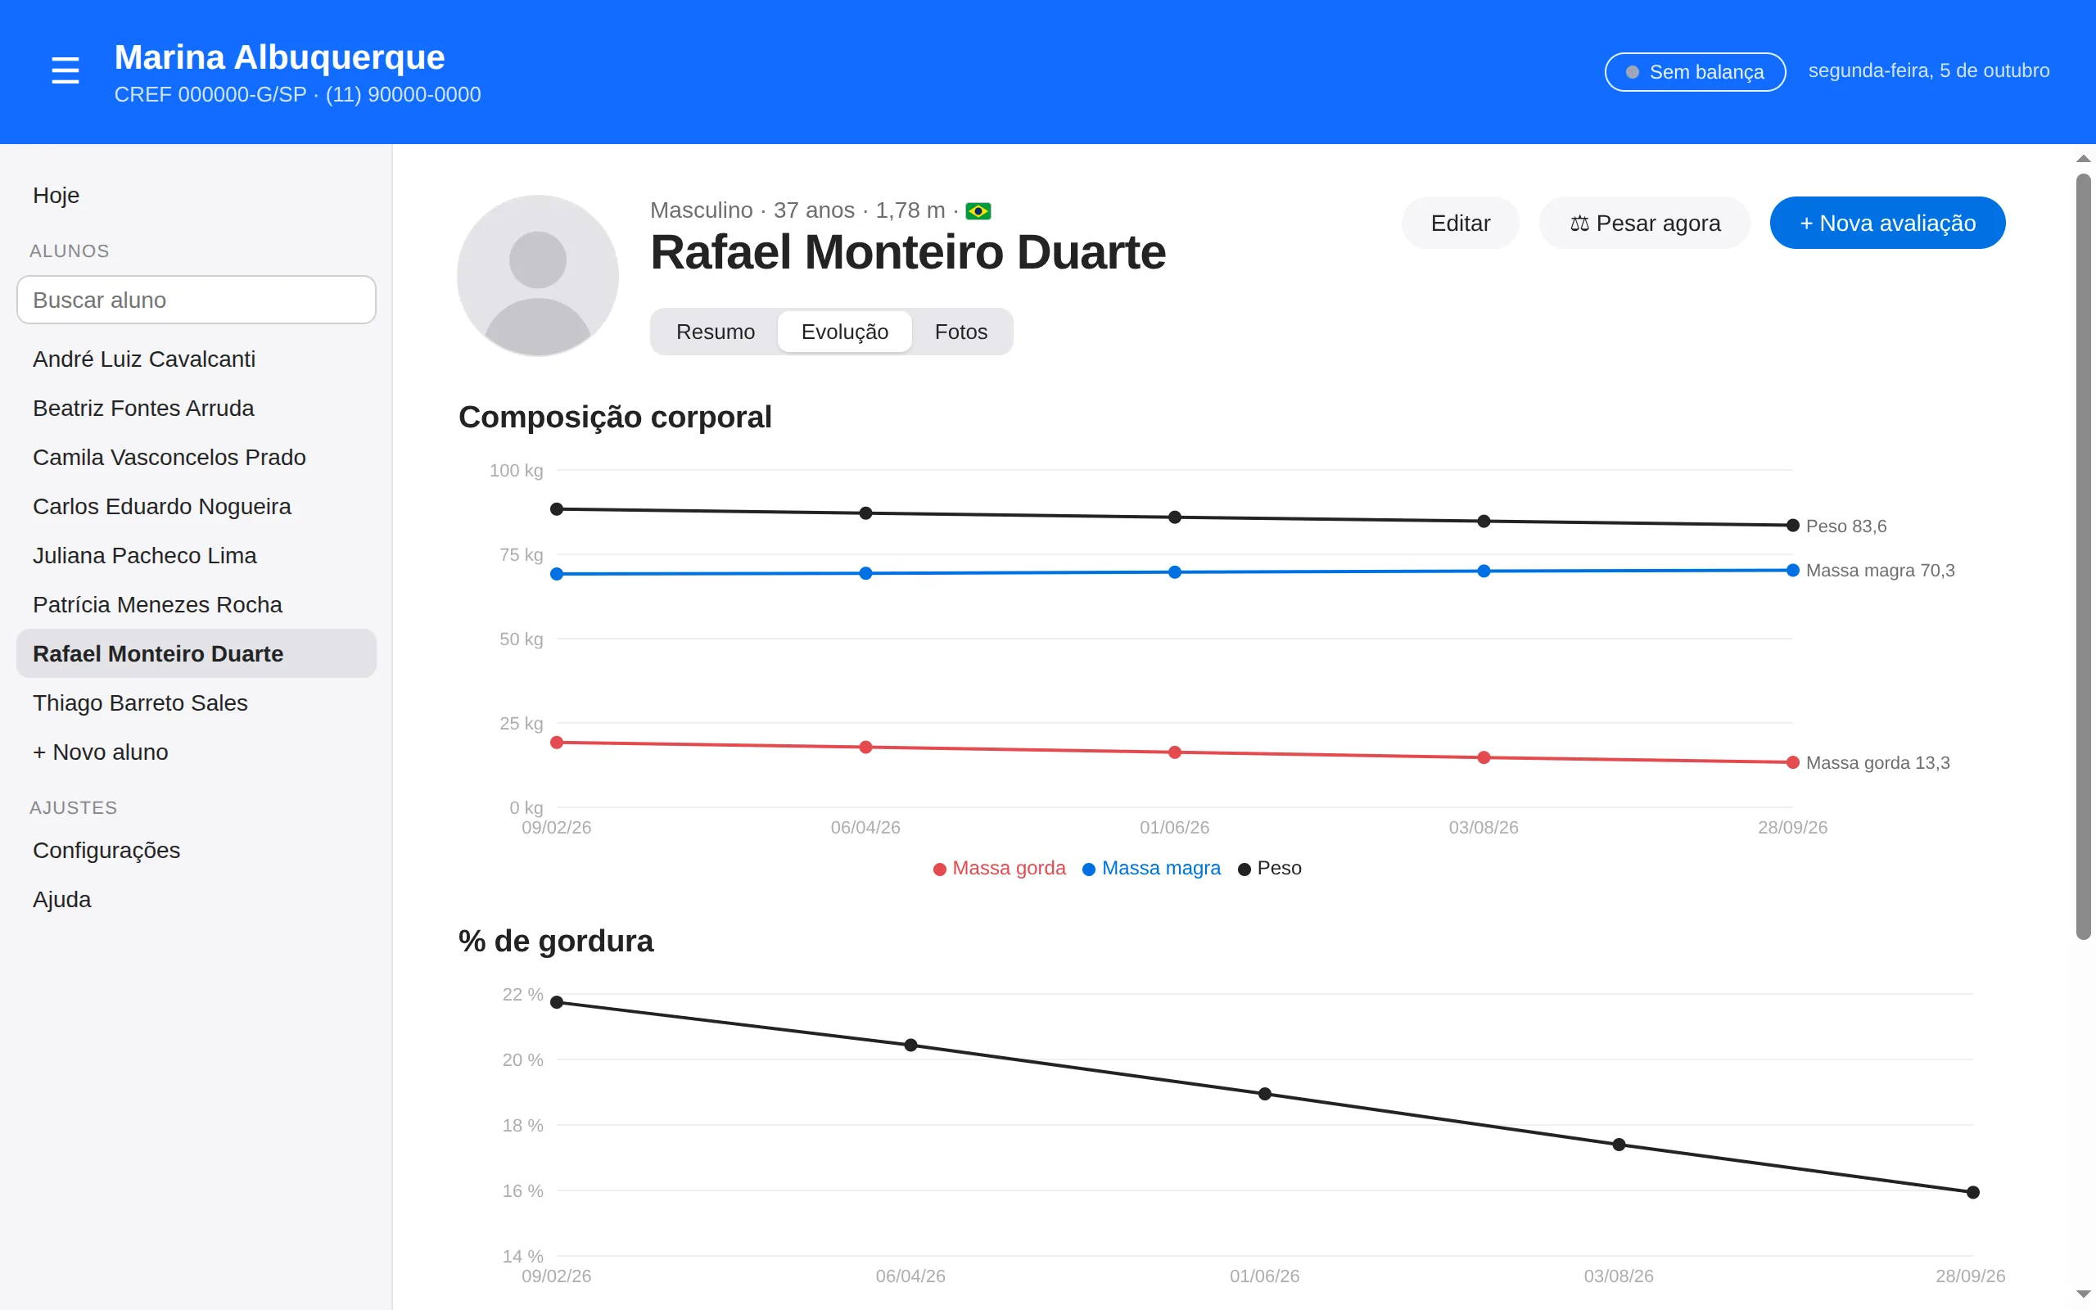This screenshot has height=1310, width=2096.
Task: Click the Massa magra 70,3 data point
Action: (1792, 570)
